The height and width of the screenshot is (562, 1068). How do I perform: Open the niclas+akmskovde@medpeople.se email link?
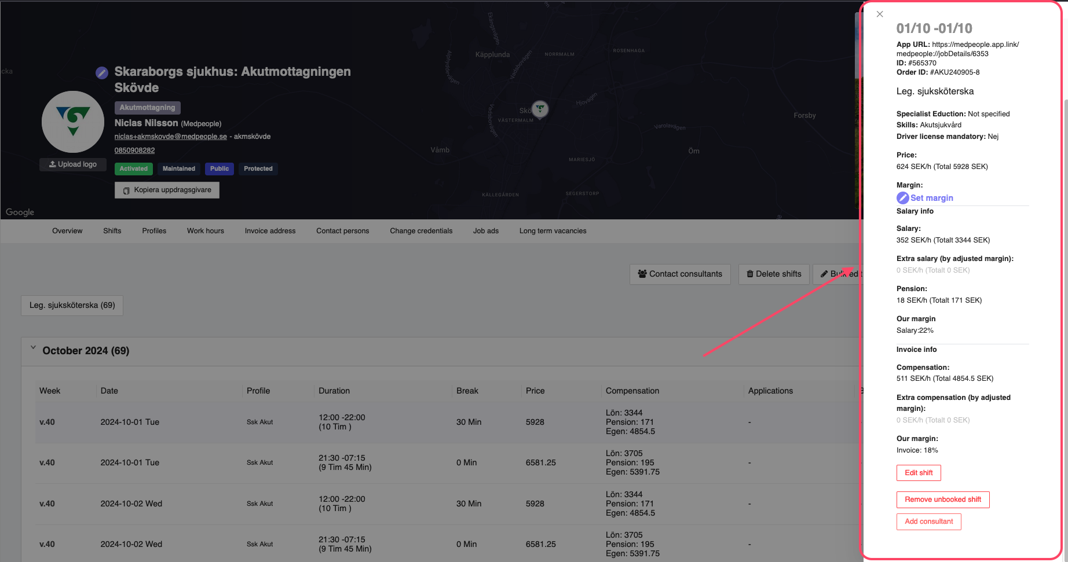pyautogui.click(x=170, y=136)
